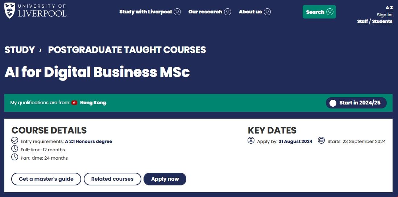
Task: Click the start date calendar icon
Action: 321,140
